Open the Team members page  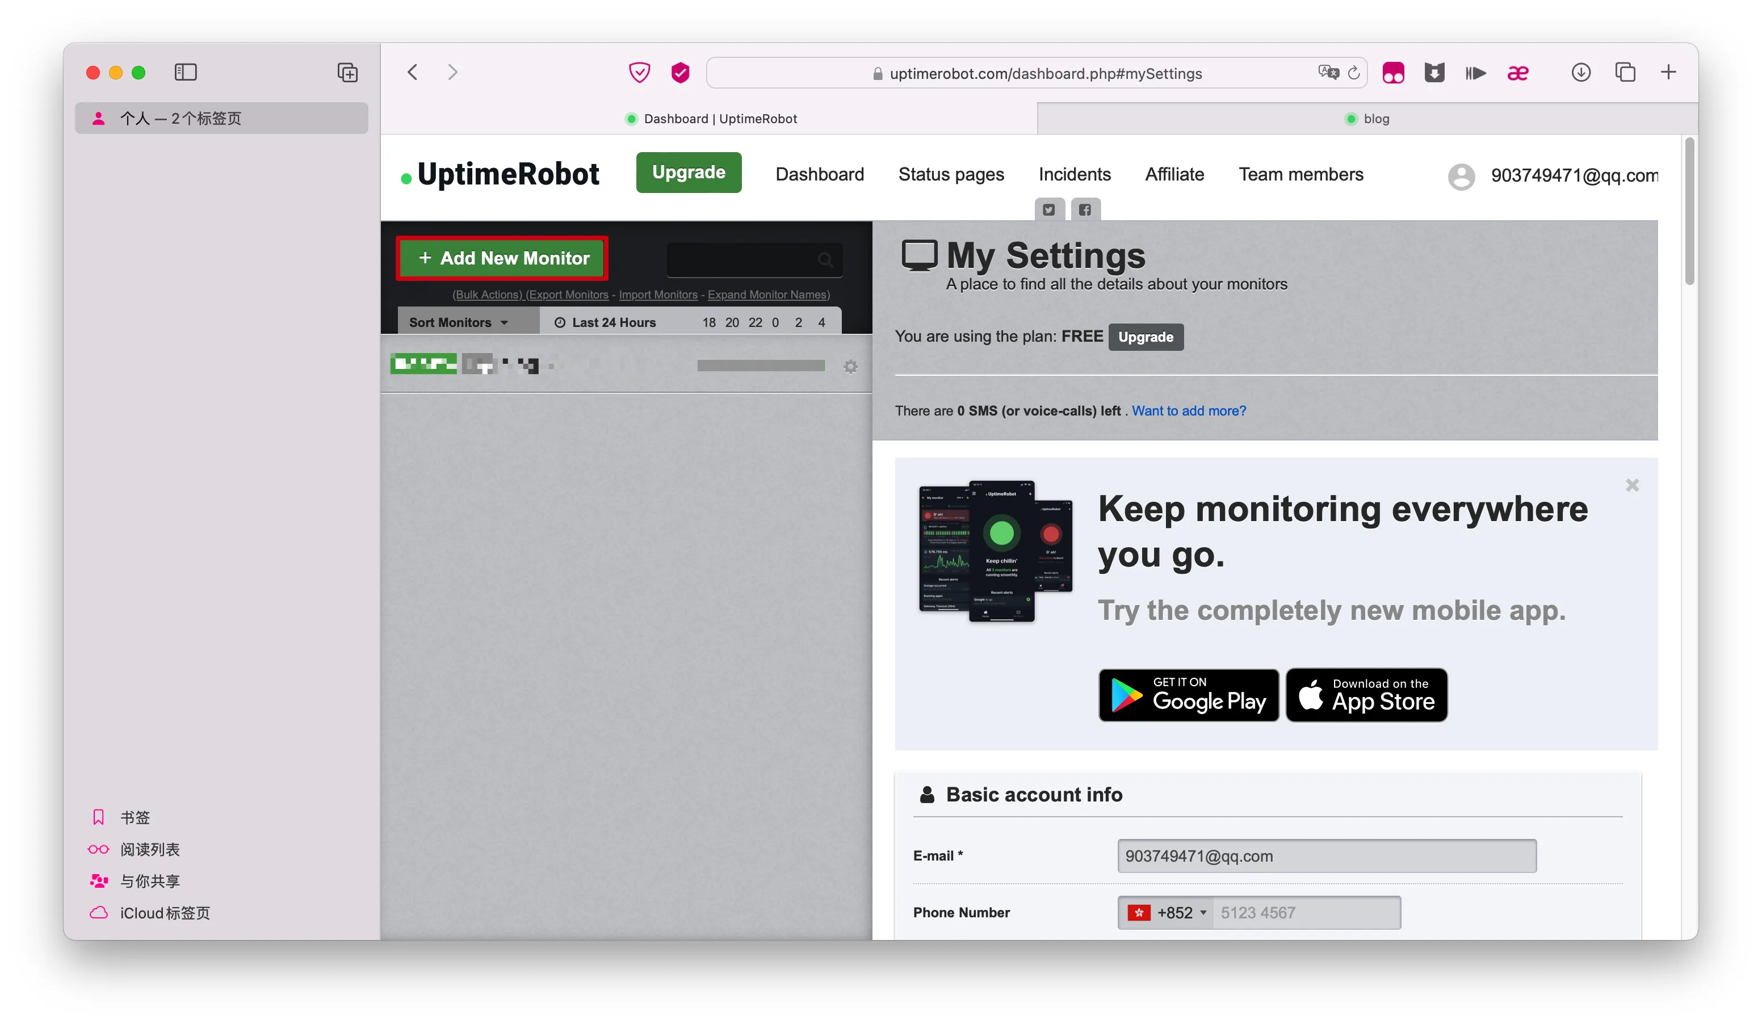pos(1301,174)
